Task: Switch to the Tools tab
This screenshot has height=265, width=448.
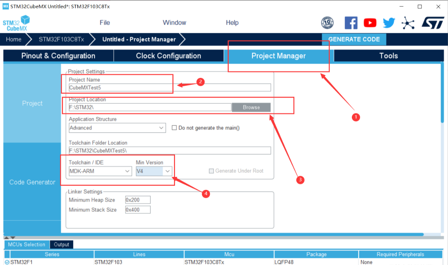Action: (x=389, y=56)
